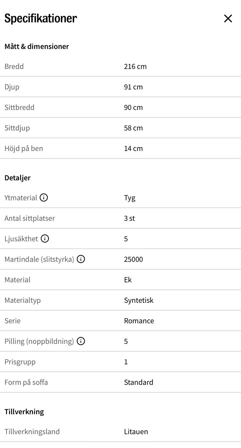Select the Specifikationer heading
Screen dimensions: 241x448
click(41, 18)
